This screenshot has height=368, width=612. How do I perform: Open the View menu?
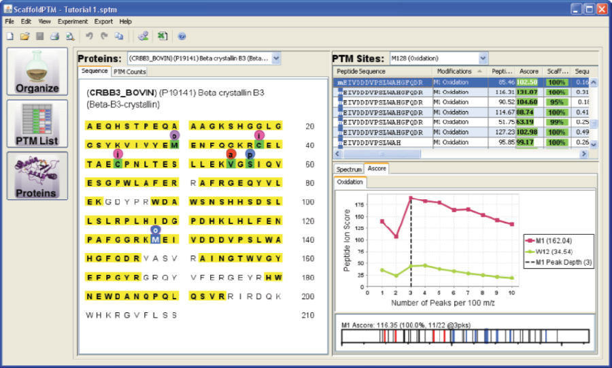[x=44, y=22]
